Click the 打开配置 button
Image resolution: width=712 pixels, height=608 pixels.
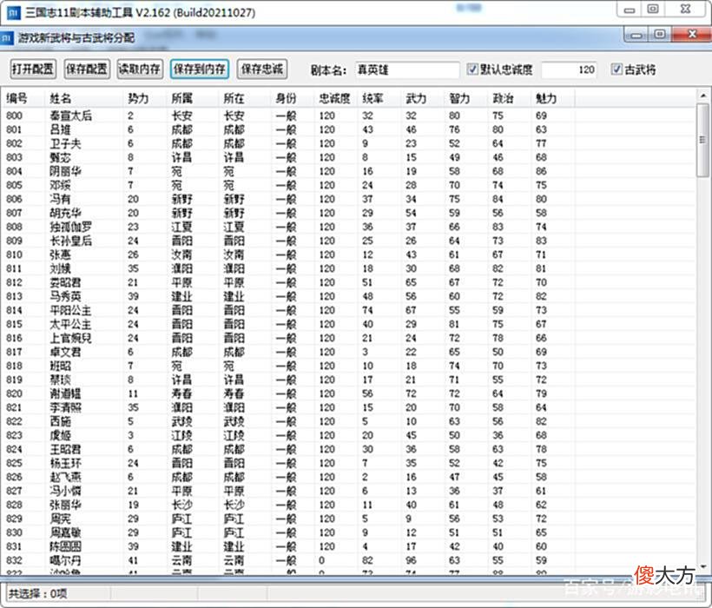[x=33, y=69]
